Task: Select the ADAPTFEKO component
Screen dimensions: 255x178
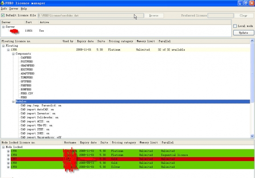Action: pyautogui.click(x=28, y=73)
